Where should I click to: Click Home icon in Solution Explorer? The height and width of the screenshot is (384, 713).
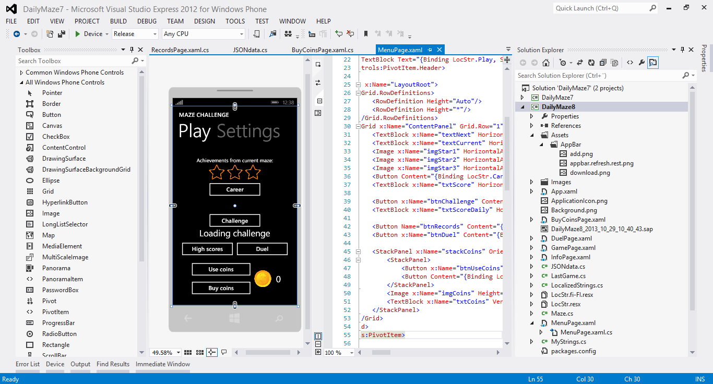pos(545,63)
